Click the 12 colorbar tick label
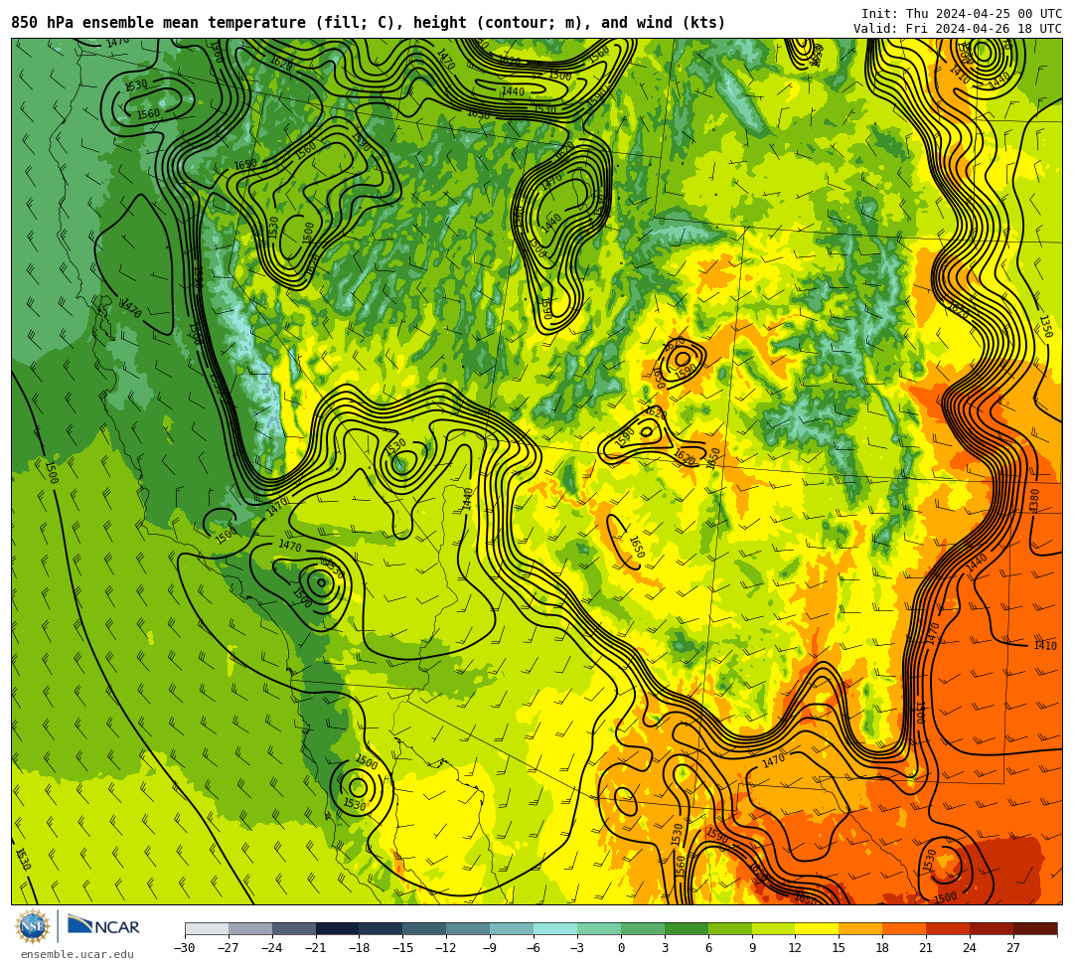This screenshot has width=1073, height=967. (795, 948)
